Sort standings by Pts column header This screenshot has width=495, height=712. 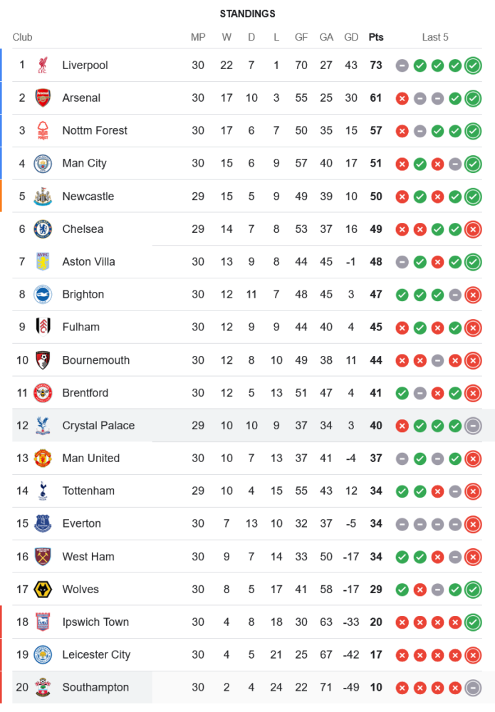point(375,37)
